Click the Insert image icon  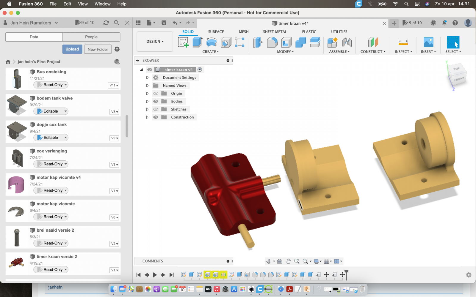pos(428,42)
